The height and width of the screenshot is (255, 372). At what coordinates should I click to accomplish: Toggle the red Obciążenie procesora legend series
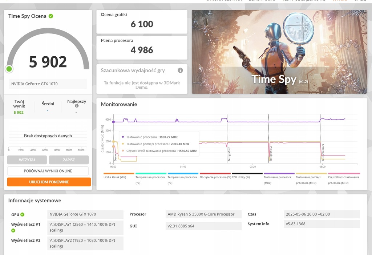215,175
